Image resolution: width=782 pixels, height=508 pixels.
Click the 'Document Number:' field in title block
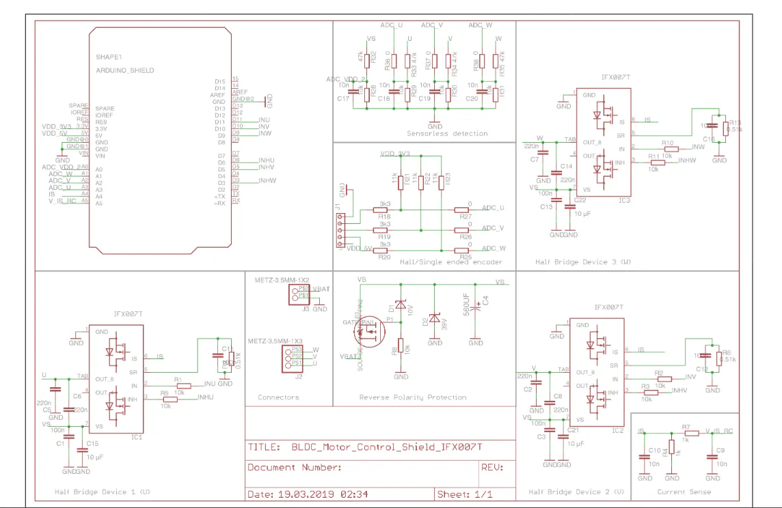click(294, 468)
